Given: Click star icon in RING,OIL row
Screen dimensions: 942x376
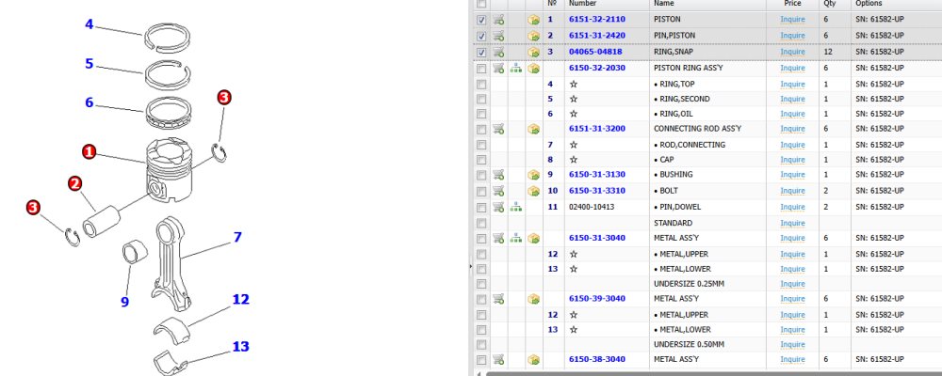Looking at the screenshot, I should [x=573, y=114].
